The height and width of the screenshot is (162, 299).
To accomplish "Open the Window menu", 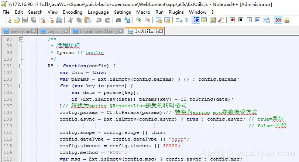I will click(x=197, y=12).
